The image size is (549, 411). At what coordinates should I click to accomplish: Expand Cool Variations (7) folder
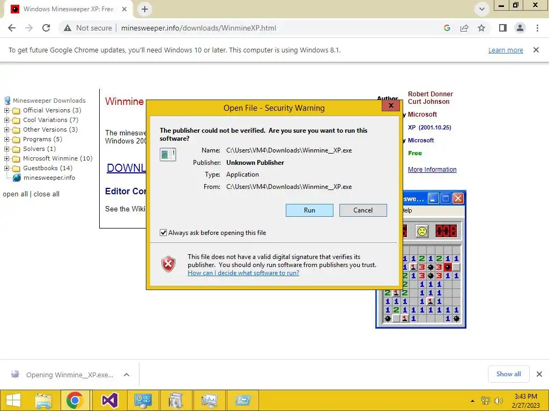point(6,120)
